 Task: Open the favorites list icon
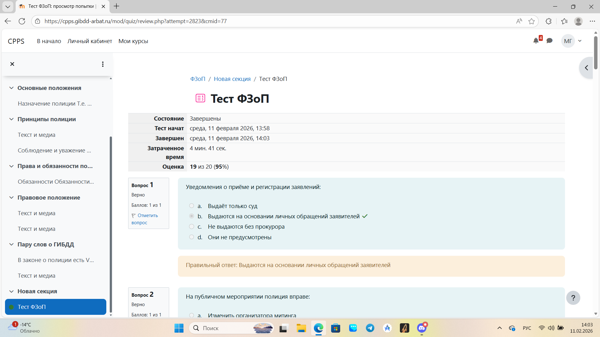coord(564,21)
